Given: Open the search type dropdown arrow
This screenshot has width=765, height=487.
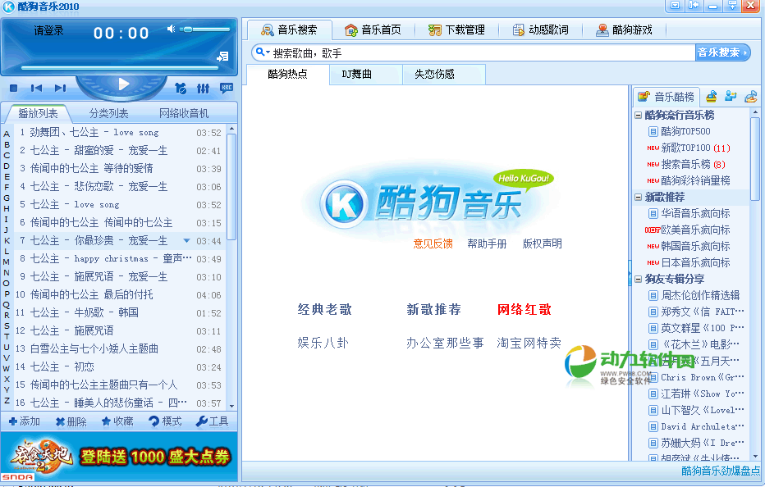Looking at the screenshot, I should [x=263, y=52].
